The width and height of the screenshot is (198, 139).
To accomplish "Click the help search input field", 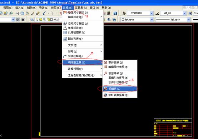I will [x=190, y=8].
